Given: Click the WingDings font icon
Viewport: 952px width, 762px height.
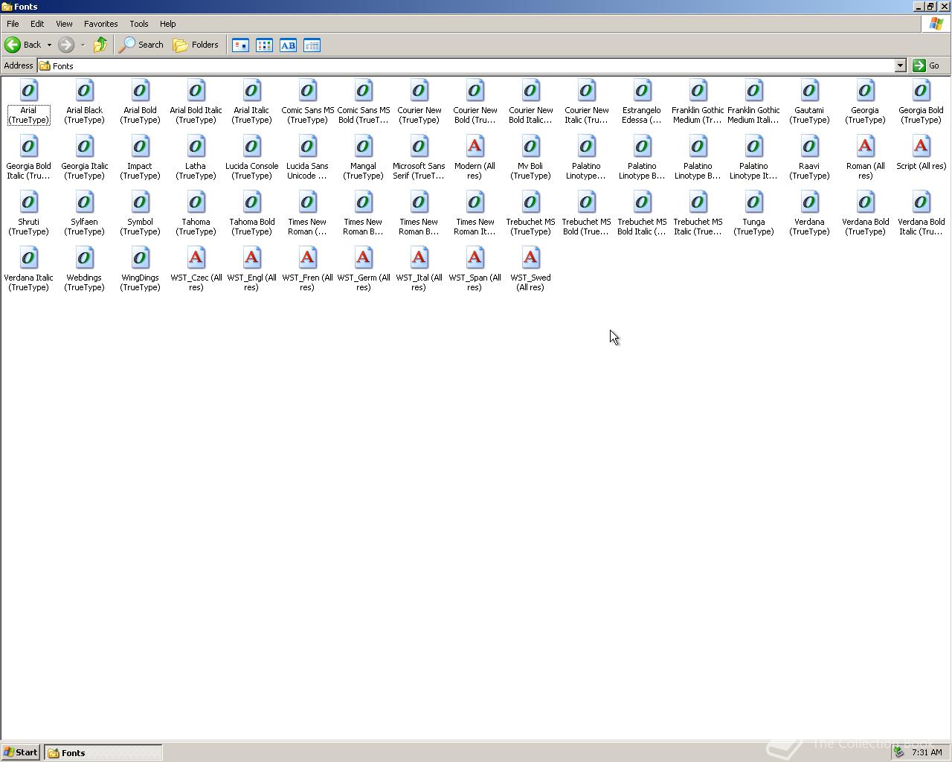Looking at the screenshot, I should [140, 258].
